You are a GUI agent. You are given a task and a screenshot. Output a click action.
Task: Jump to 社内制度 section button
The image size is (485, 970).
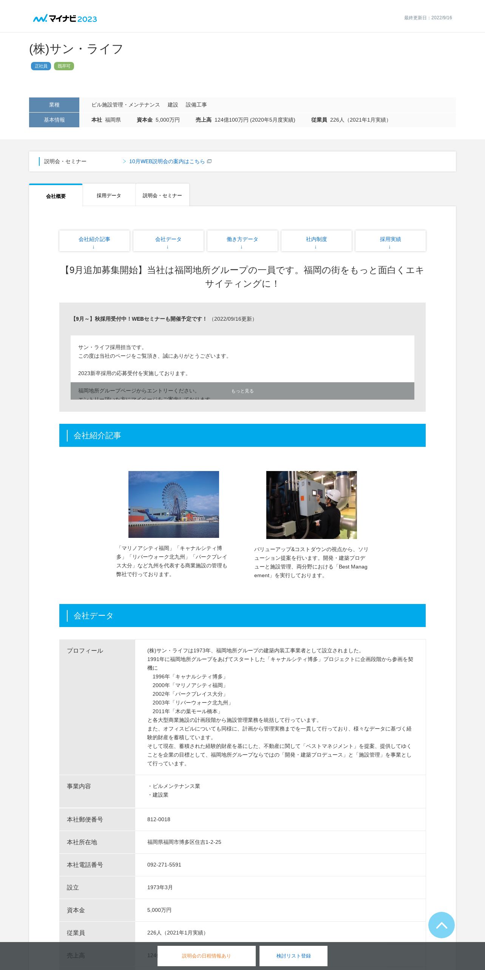[317, 241]
